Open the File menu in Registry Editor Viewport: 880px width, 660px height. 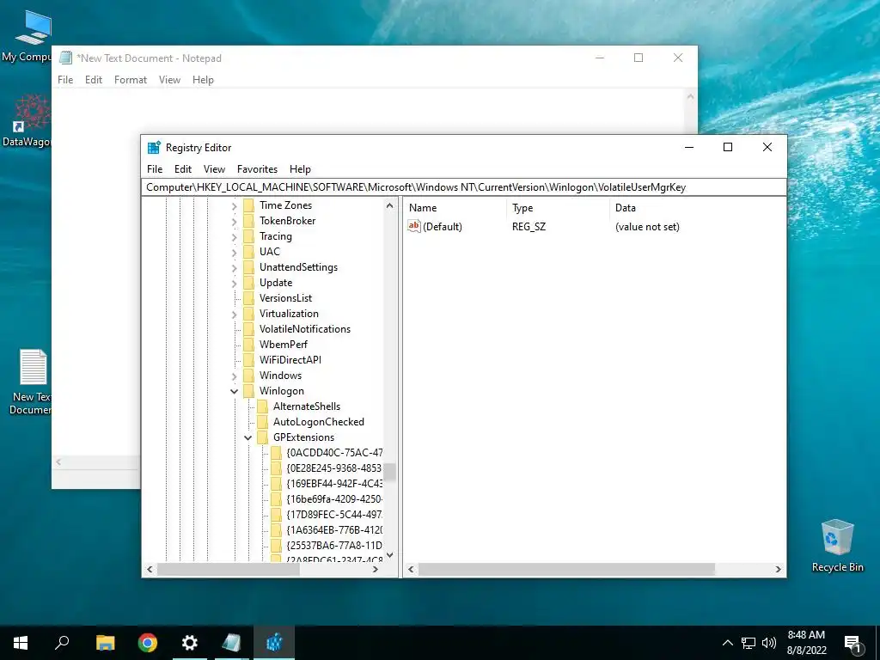pyautogui.click(x=155, y=169)
